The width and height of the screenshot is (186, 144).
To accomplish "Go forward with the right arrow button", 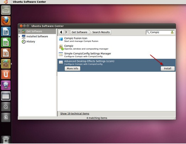I will [x=66, y=32].
